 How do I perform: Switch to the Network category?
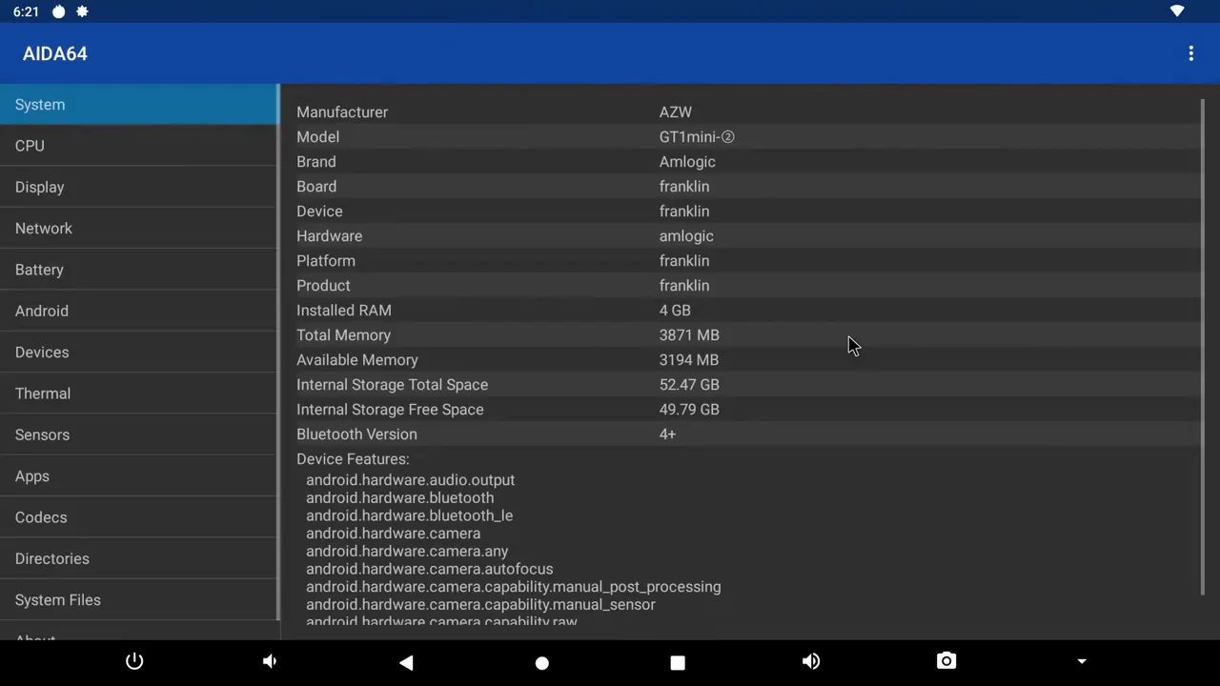coord(138,229)
